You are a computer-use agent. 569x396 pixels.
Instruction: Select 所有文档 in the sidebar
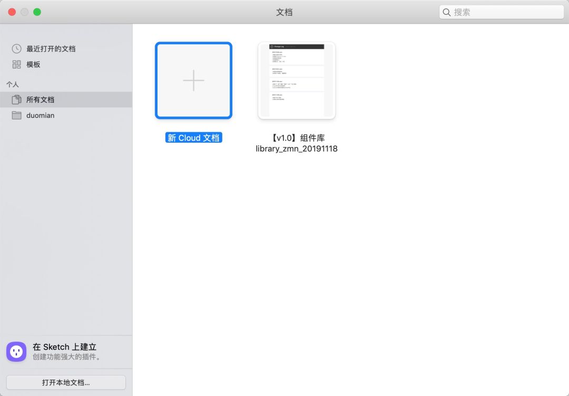(x=66, y=100)
